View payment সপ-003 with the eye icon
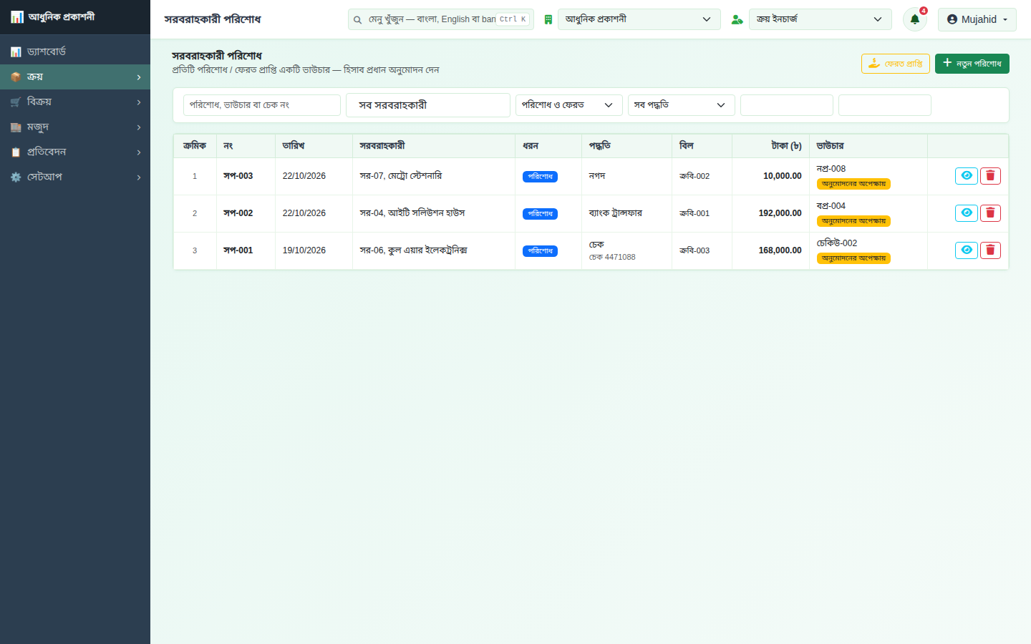The width and height of the screenshot is (1031, 644). (x=967, y=176)
